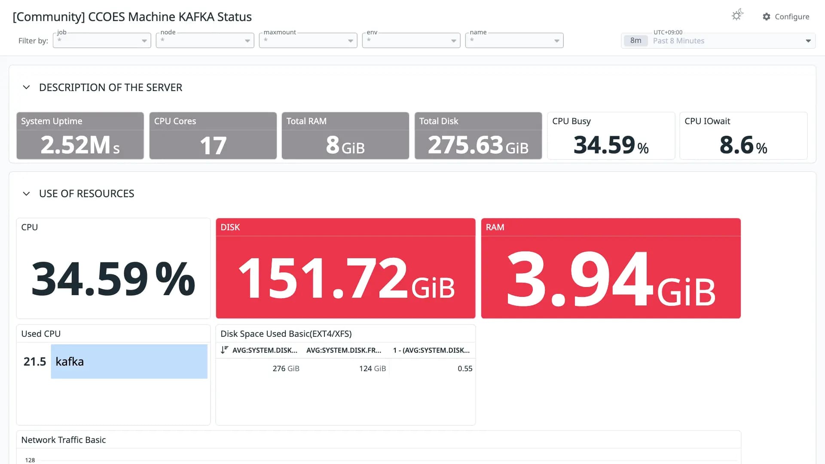
Task: Open the CPU Busy widget
Action: (611, 136)
